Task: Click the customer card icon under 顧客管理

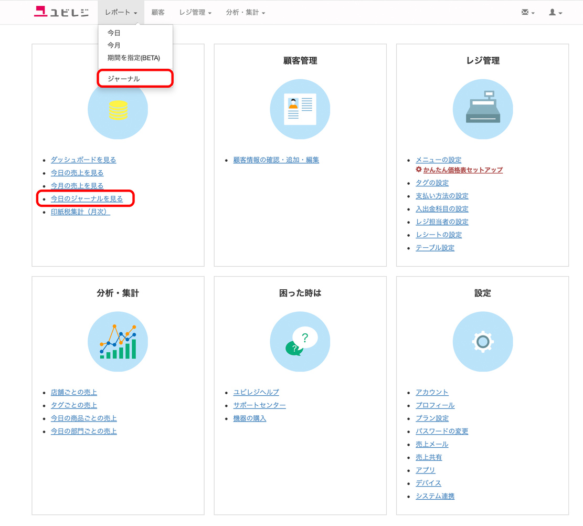Action: 300,109
